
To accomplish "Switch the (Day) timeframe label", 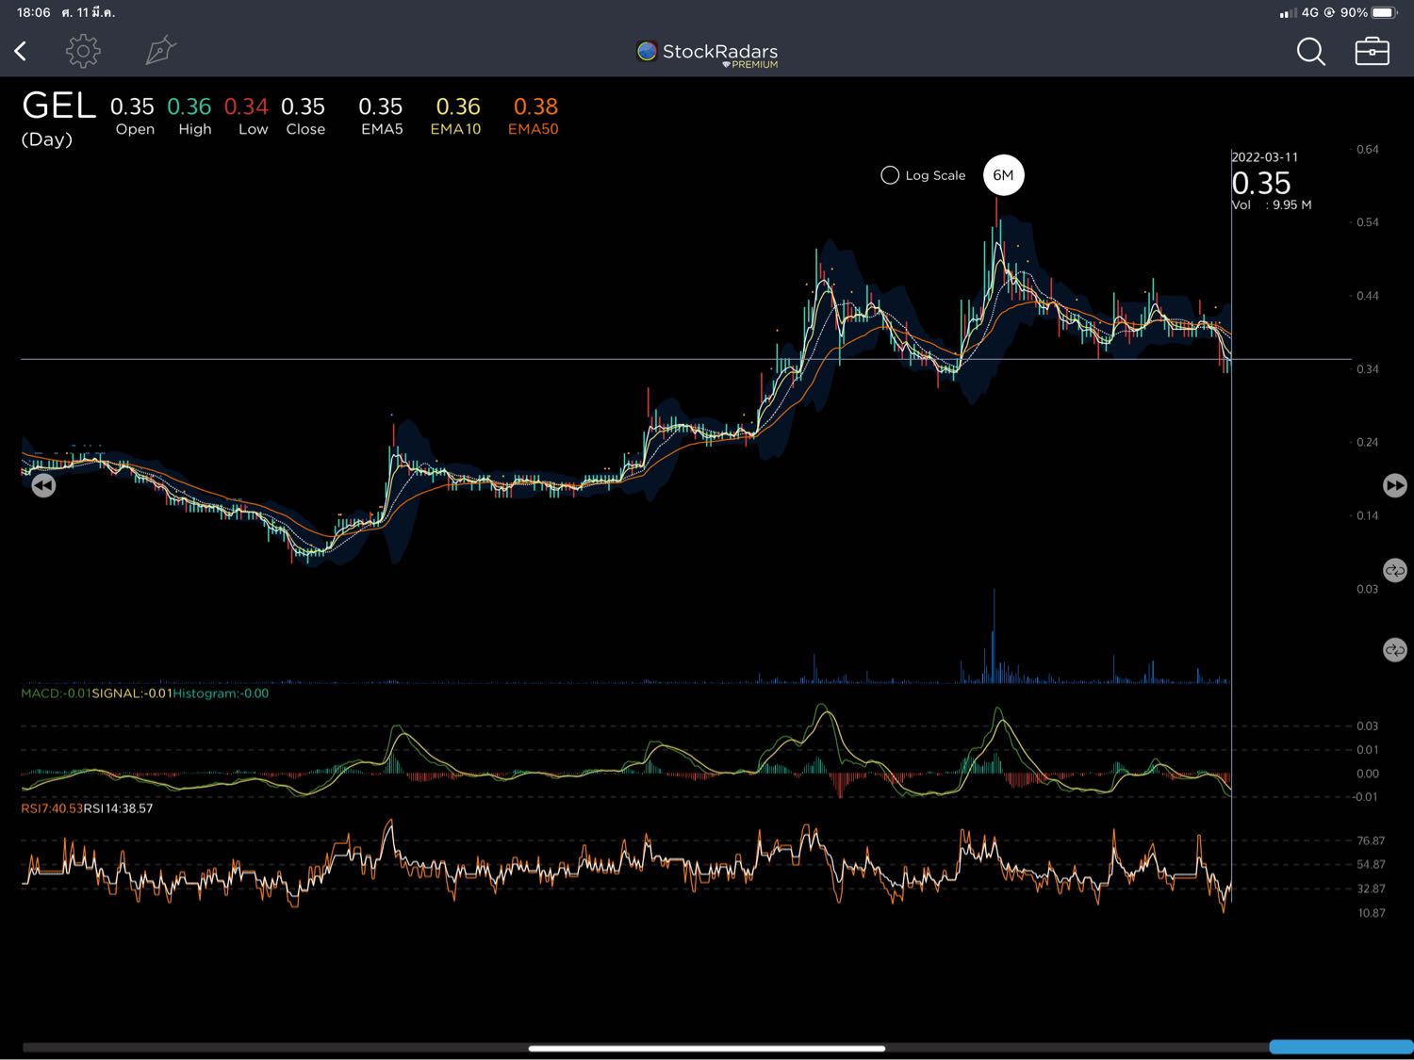I will click(46, 139).
